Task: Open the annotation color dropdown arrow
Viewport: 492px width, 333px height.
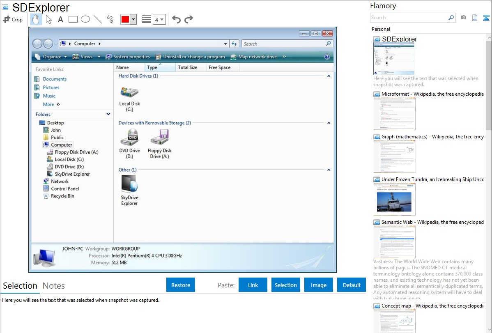Action: tap(133, 19)
